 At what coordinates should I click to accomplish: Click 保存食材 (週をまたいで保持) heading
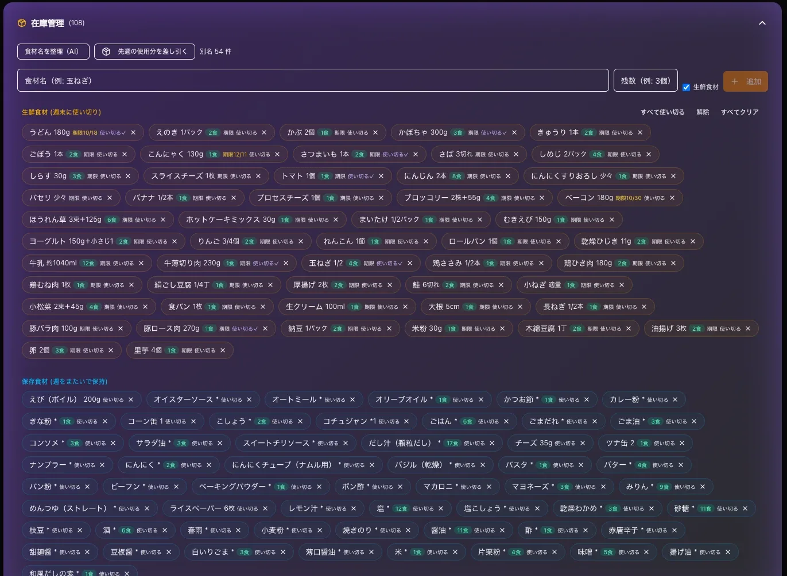point(64,382)
